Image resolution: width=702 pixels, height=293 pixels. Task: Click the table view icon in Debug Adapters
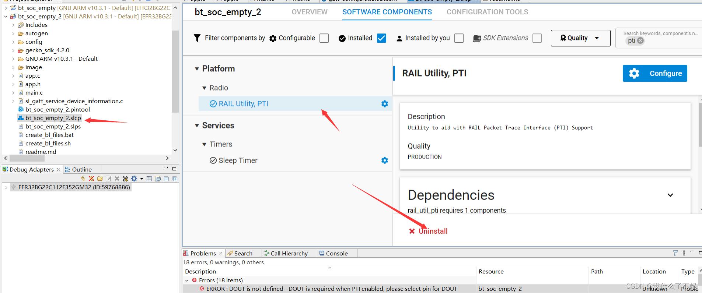149,179
